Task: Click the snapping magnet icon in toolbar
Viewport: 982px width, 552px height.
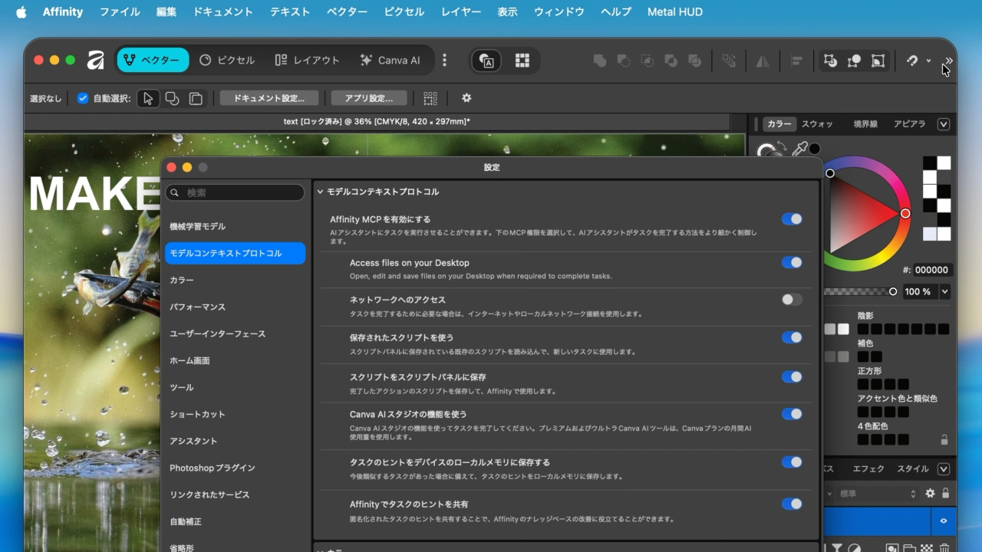Action: pos(912,61)
